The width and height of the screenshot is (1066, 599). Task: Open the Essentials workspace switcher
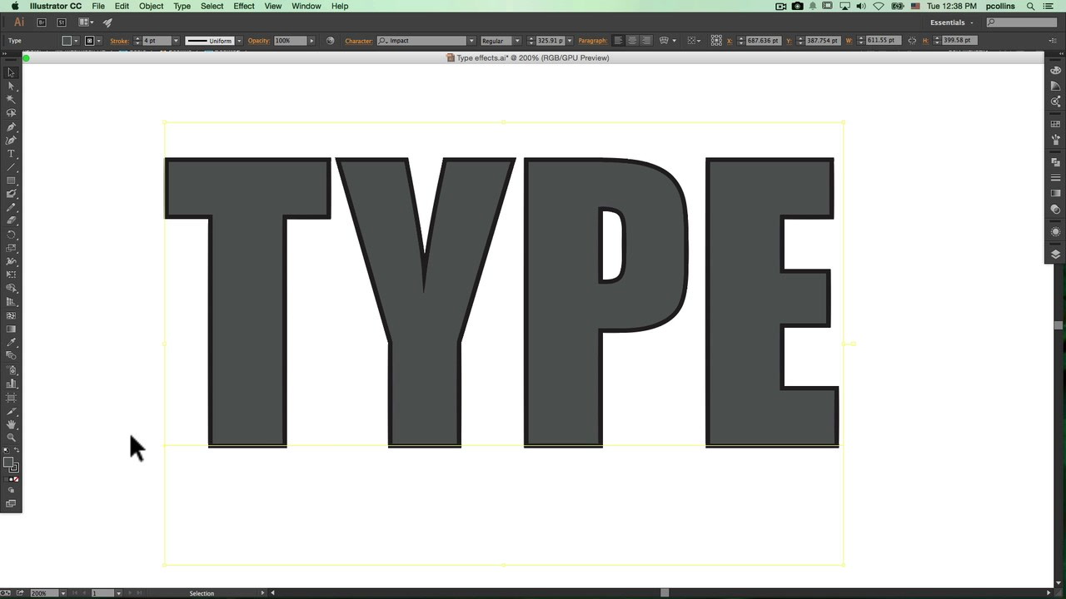coord(951,22)
